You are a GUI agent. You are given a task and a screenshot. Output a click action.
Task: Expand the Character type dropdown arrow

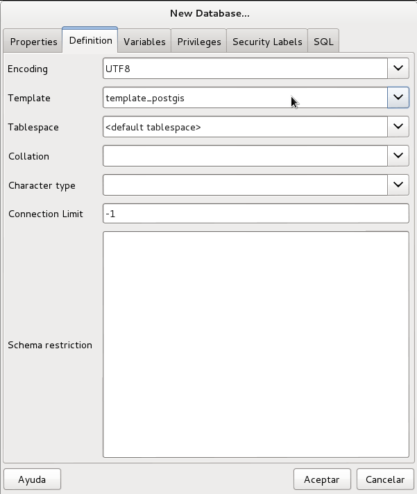click(x=398, y=185)
